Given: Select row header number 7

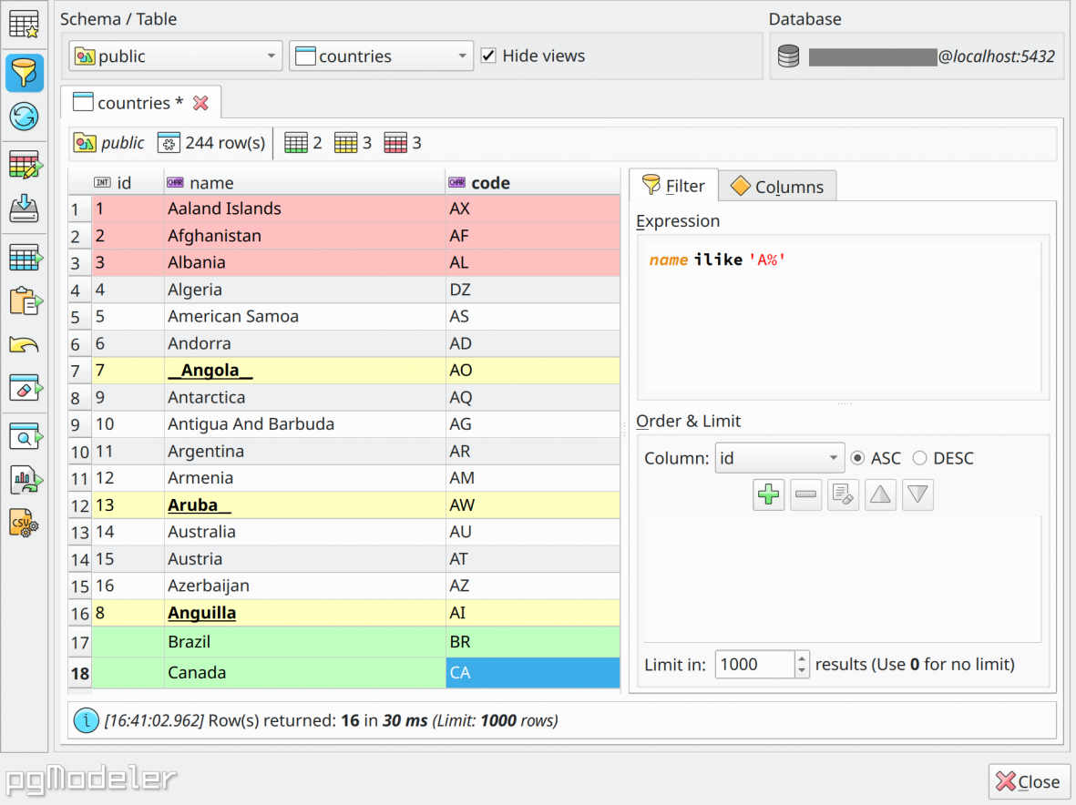Looking at the screenshot, I should click(x=79, y=371).
